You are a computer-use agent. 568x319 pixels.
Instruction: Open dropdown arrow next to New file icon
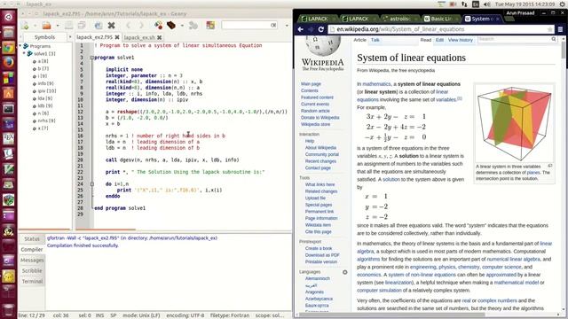tap(35, 26)
